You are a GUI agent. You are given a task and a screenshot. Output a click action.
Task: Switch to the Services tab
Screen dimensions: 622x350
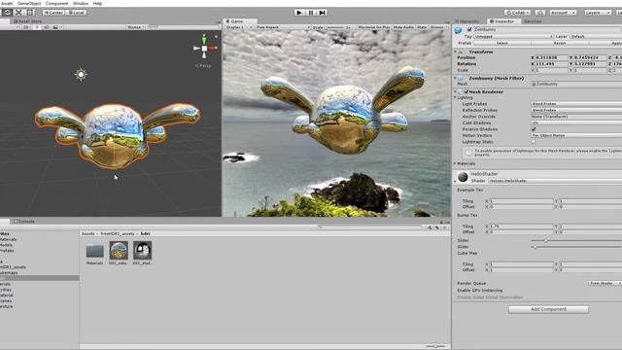click(x=533, y=21)
